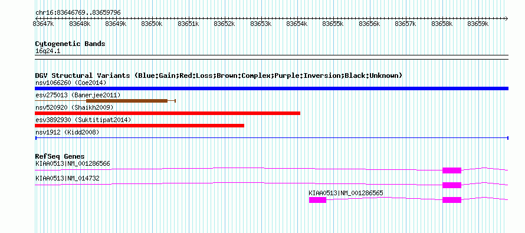Open the esv275013 (Banerjee2011) variant label

click(78, 95)
